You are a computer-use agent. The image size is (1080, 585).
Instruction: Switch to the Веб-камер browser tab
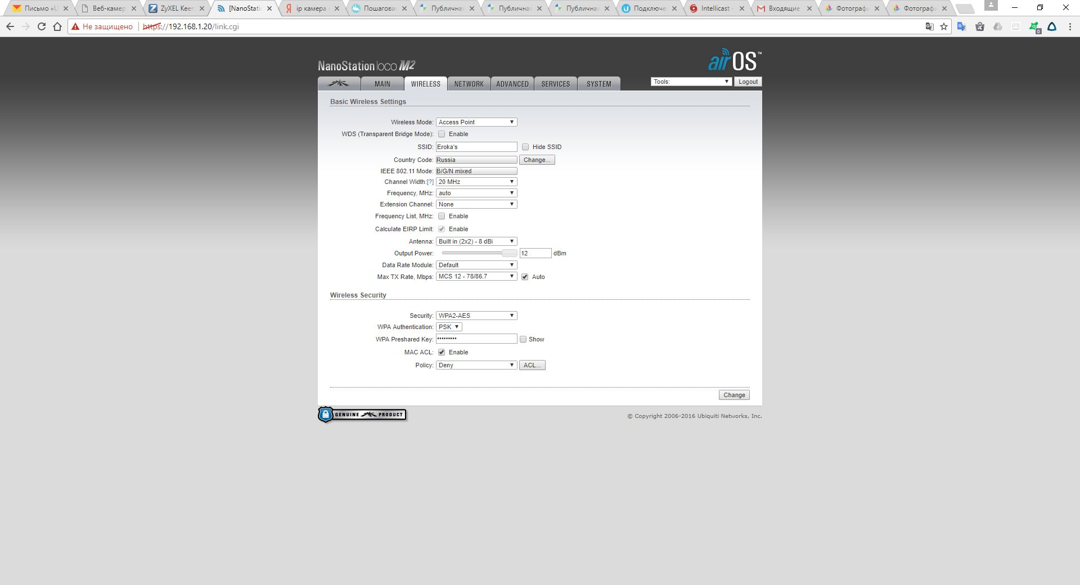(x=108, y=8)
